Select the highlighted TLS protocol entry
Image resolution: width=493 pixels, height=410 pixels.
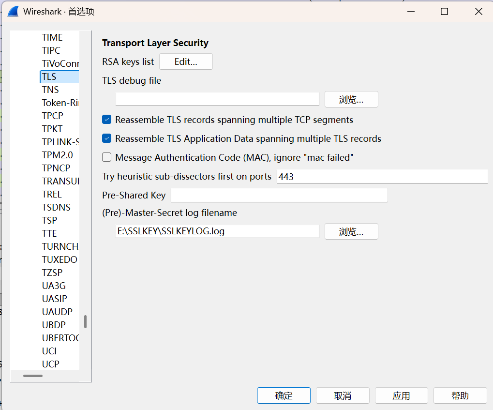[x=59, y=77]
